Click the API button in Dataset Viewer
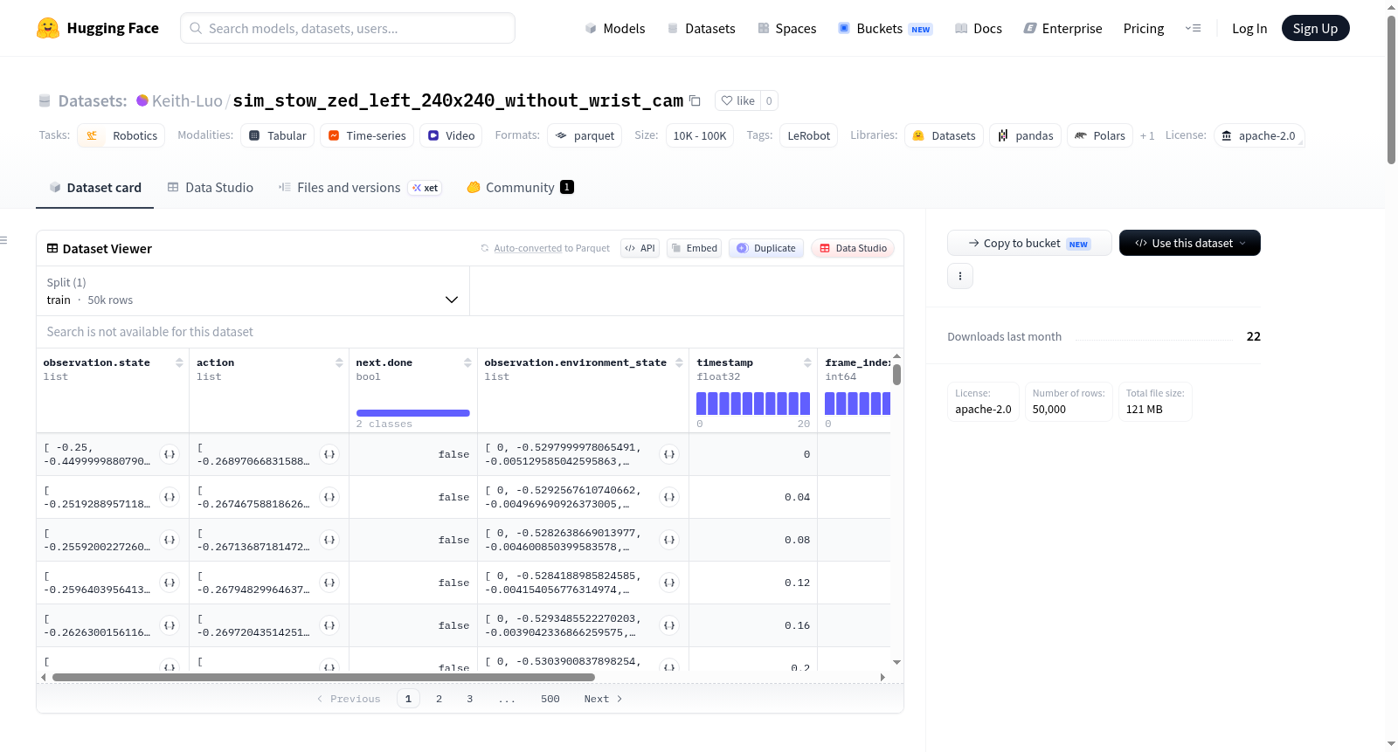The width and height of the screenshot is (1398, 752). (640, 248)
